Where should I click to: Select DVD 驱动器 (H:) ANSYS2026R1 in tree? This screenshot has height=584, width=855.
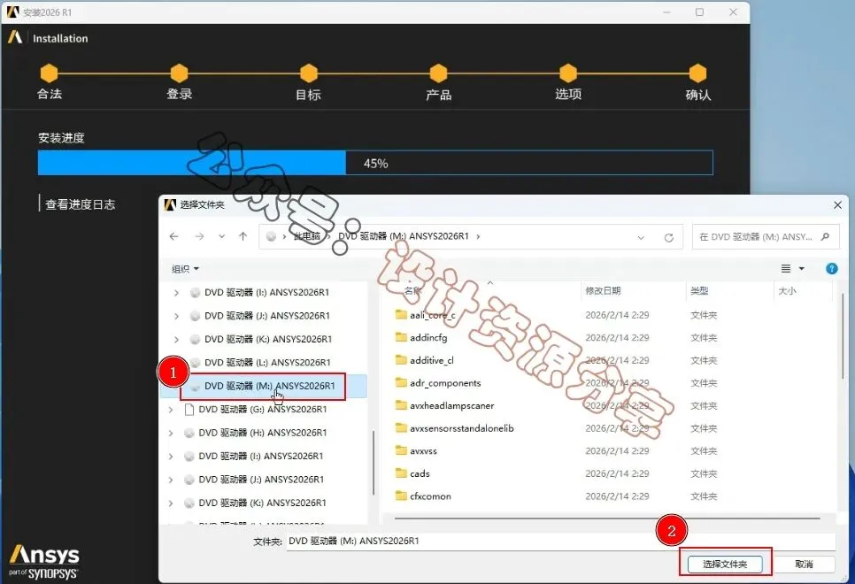coord(264,433)
